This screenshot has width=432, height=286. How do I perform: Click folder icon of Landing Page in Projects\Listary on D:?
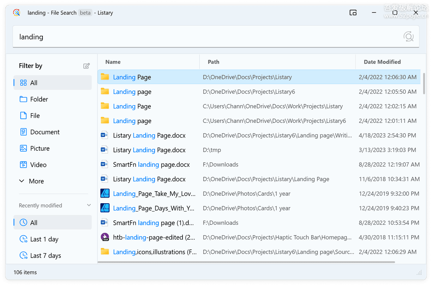[x=105, y=77]
